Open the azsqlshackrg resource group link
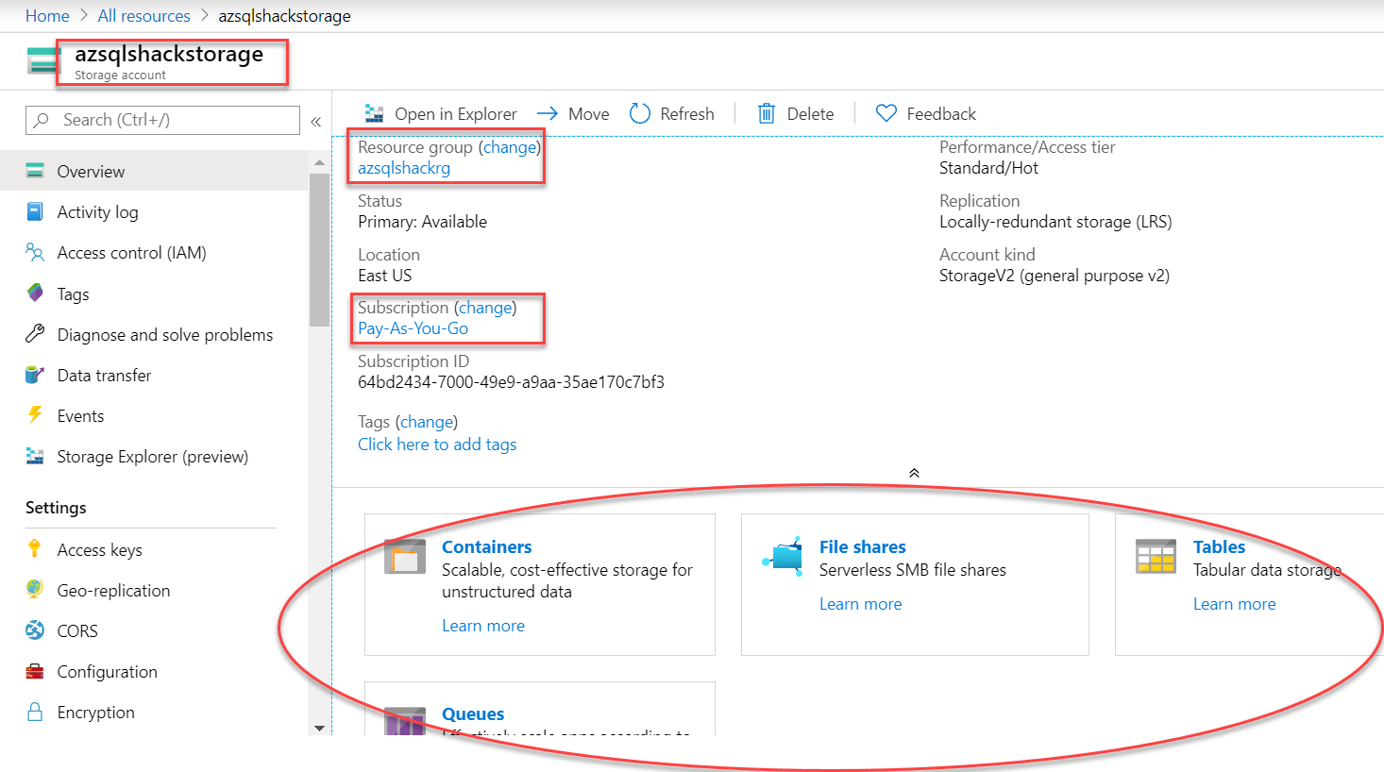1384x772 pixels. pos(404,168)
